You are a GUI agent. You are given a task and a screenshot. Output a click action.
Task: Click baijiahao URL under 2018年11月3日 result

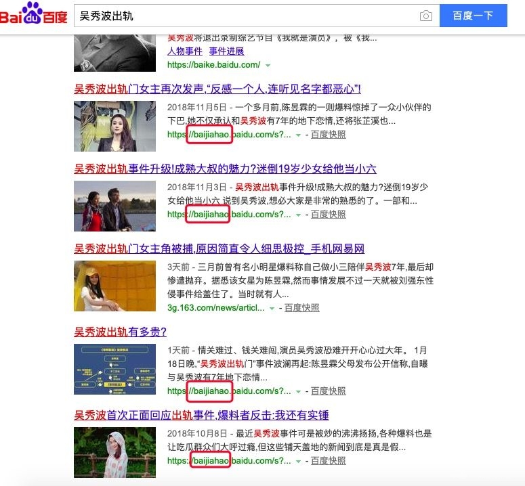coord(230,215)
